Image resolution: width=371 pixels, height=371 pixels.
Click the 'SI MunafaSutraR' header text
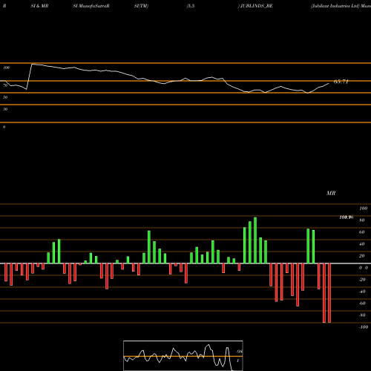[x=91, y=6]
